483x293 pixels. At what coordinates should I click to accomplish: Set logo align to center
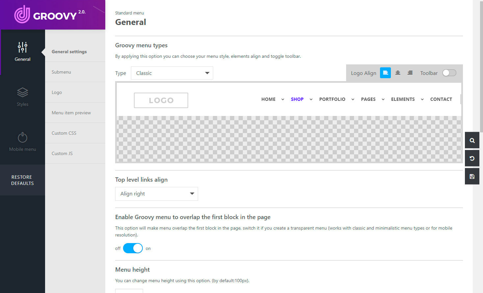(398, 73)
